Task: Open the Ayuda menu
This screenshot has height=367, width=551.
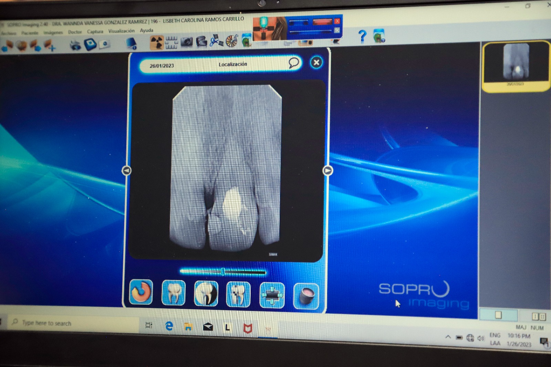Action: pyautogui.click(x=146, y=30)
